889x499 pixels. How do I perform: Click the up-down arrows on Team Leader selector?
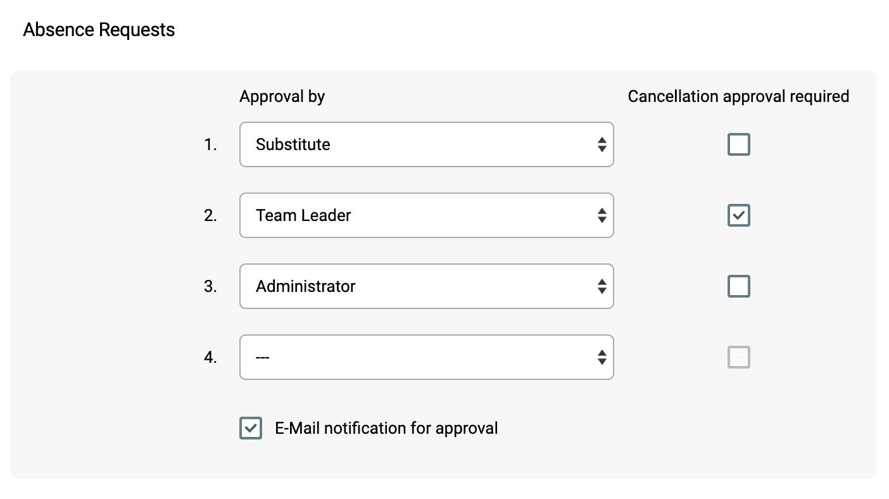tap(602, 215)
